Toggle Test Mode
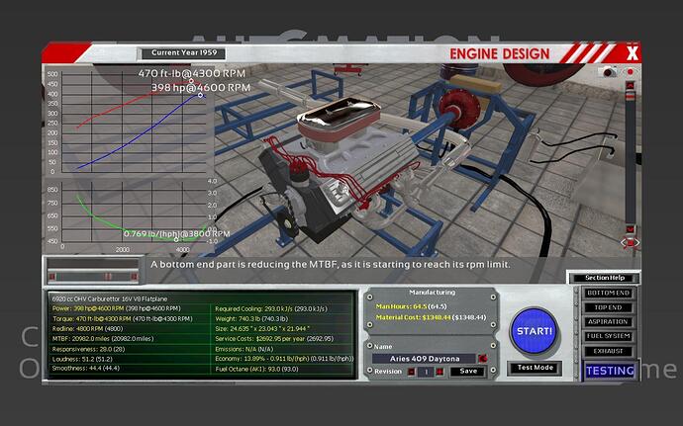683x426 pixels. [535, 368]
